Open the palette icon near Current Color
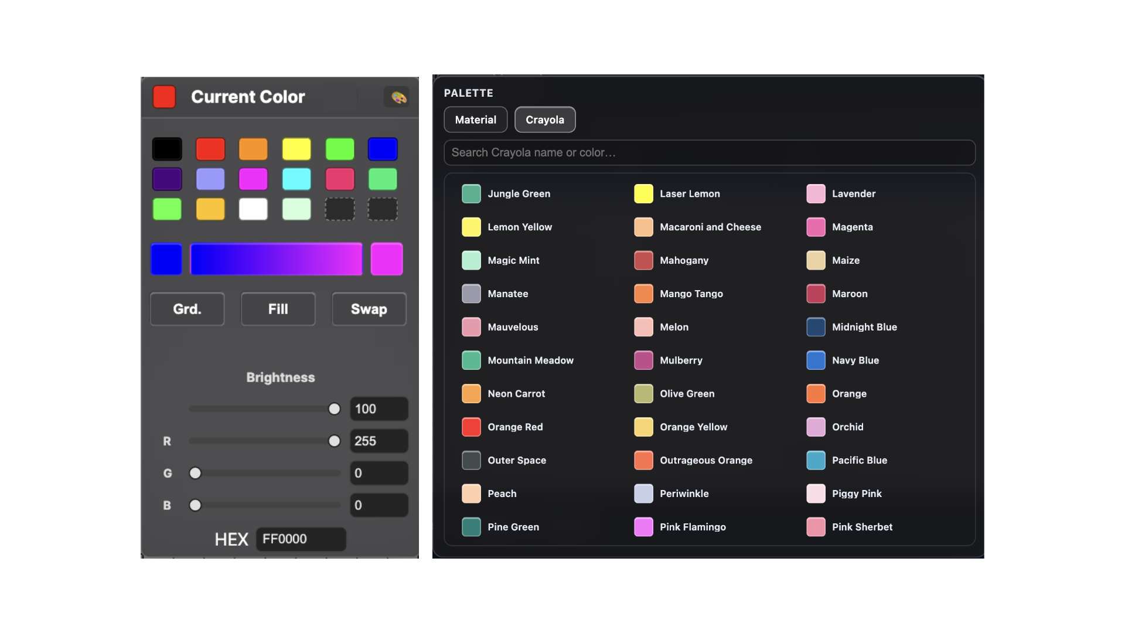Viewport: 1125px width, 633px height. (x=398, y=97)
